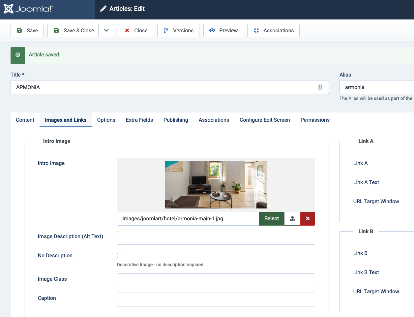Click the green Select image button
Screen dimensions: 414x317
(x=271, y=219)
